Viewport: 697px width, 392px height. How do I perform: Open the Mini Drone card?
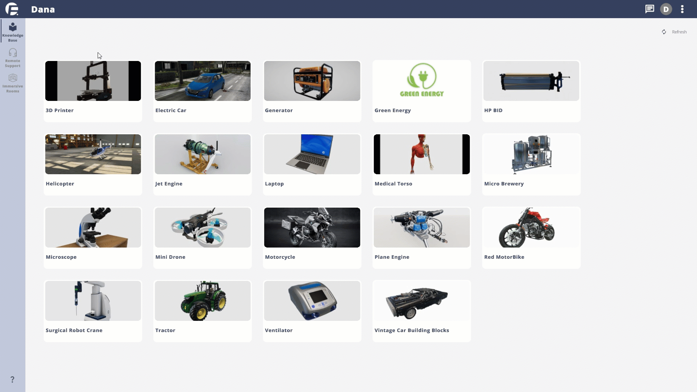(203, 237)
